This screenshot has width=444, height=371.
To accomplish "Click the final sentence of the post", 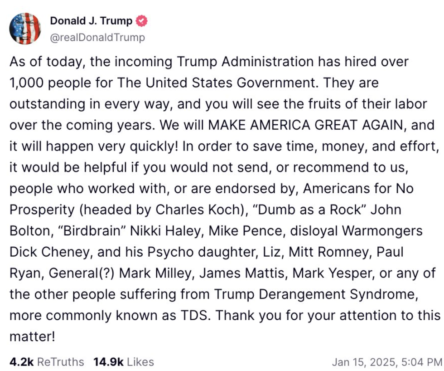I will pos(317,315).
